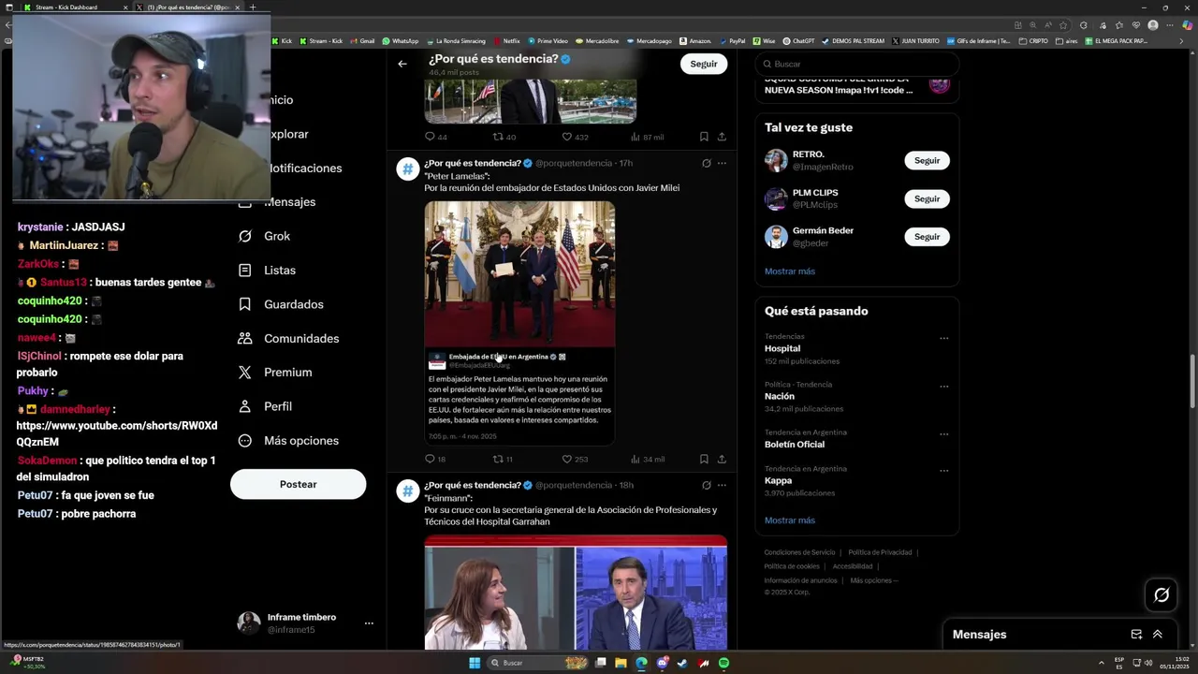
Task: Open the Boletín Oficial trend
Action: click(x=795, y=445)
